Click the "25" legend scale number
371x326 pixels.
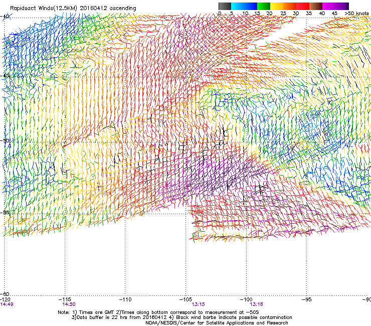pyautogui.click(x=283, y=14)
